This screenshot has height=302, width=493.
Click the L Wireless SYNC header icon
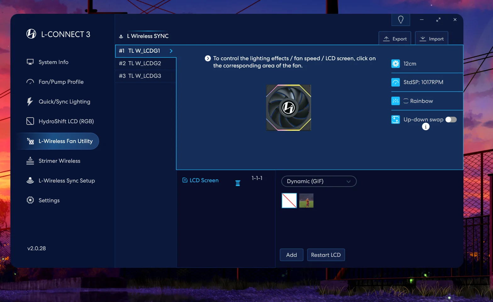tap(121, 36)
